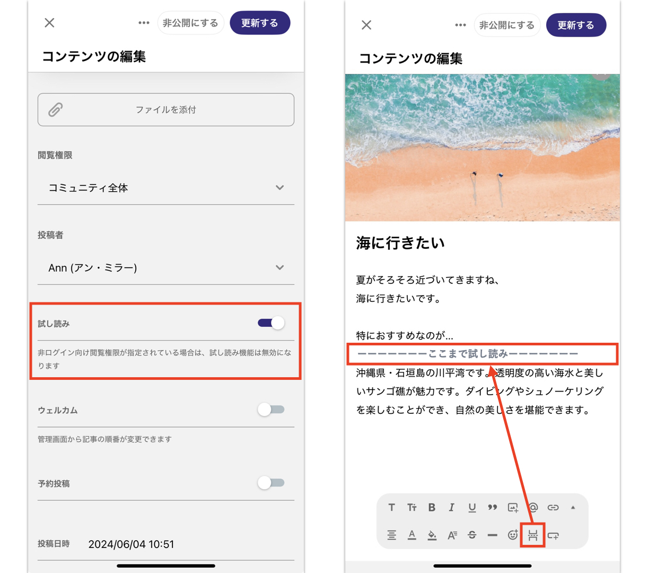This screenshot has width=648, height=573.
Task: Click ファイルを添付 to attach a file
Action: 165,110
